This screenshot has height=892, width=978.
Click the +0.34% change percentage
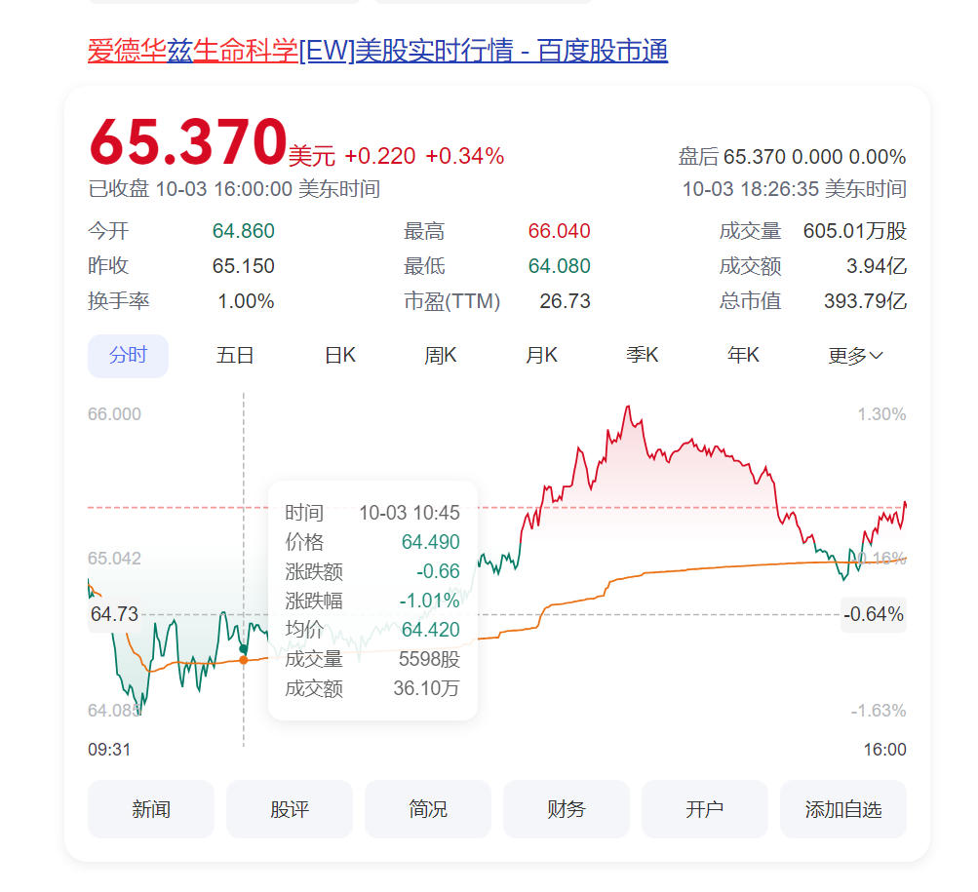465,156
